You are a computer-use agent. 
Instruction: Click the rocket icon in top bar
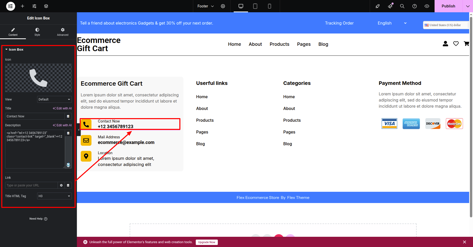(378, 6)
